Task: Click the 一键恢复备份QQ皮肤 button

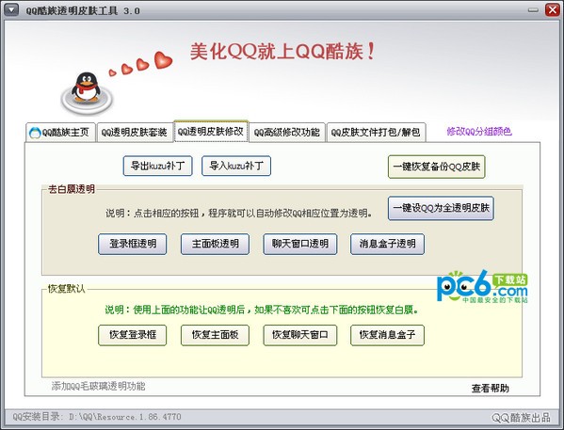Action: pos(437,167)
